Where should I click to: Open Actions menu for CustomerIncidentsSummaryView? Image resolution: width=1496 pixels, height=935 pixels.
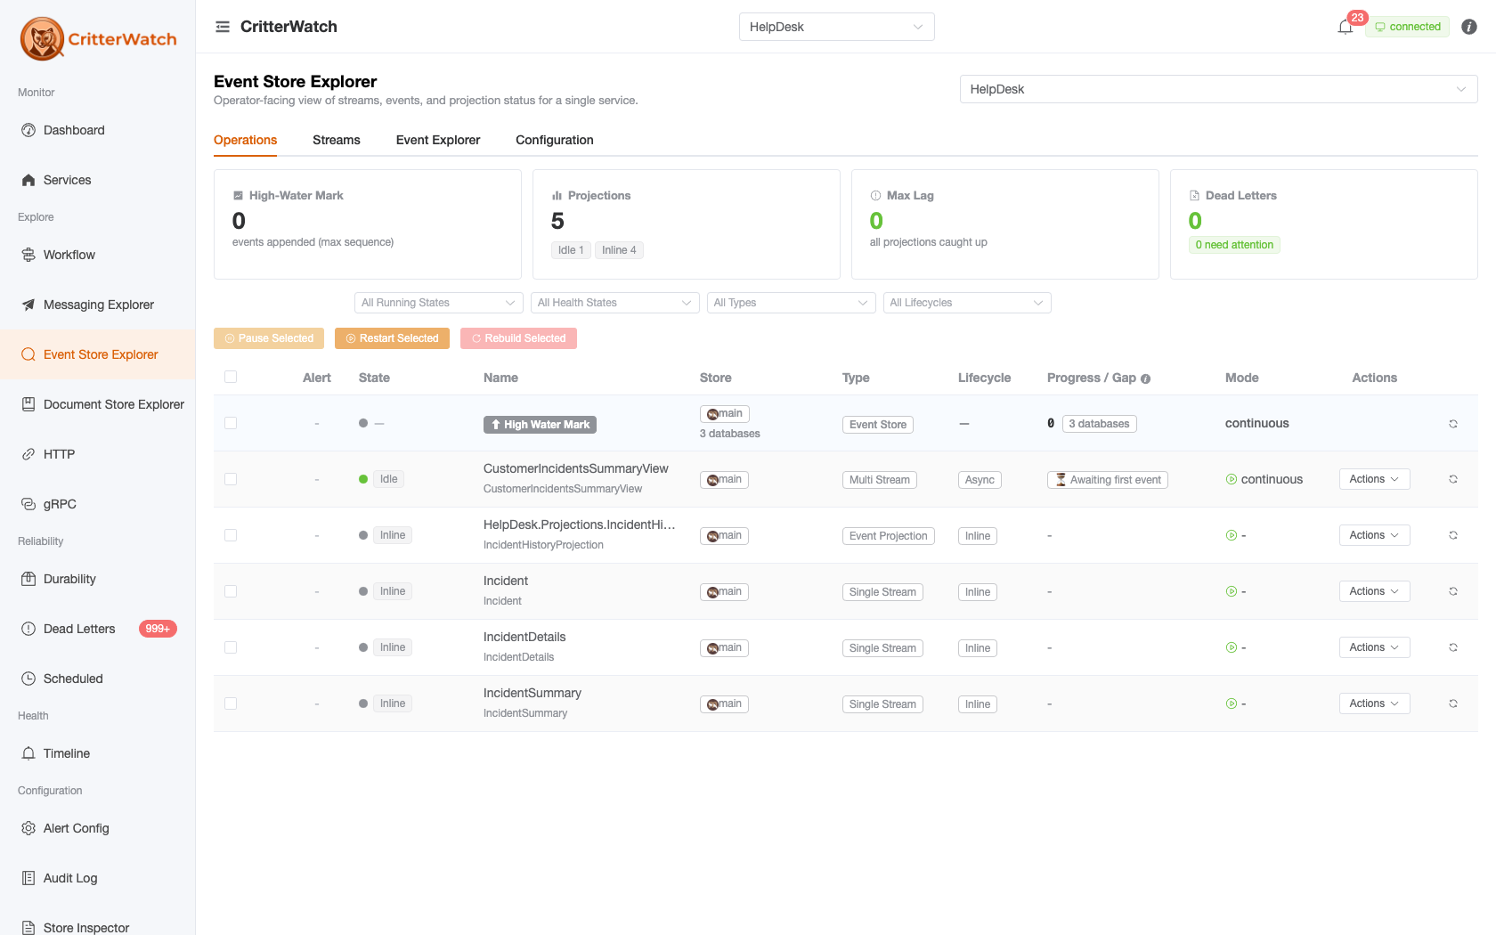click(1374, 479)
